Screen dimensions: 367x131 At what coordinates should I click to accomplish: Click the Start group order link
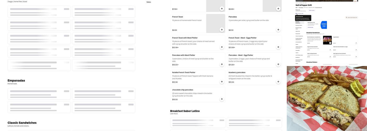click(300, 13)
